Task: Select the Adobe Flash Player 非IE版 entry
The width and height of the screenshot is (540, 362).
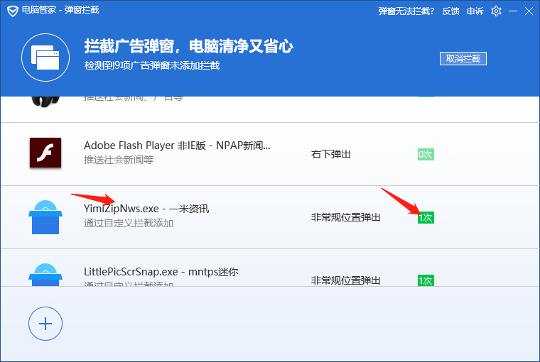Action: [x=177, y=146]
